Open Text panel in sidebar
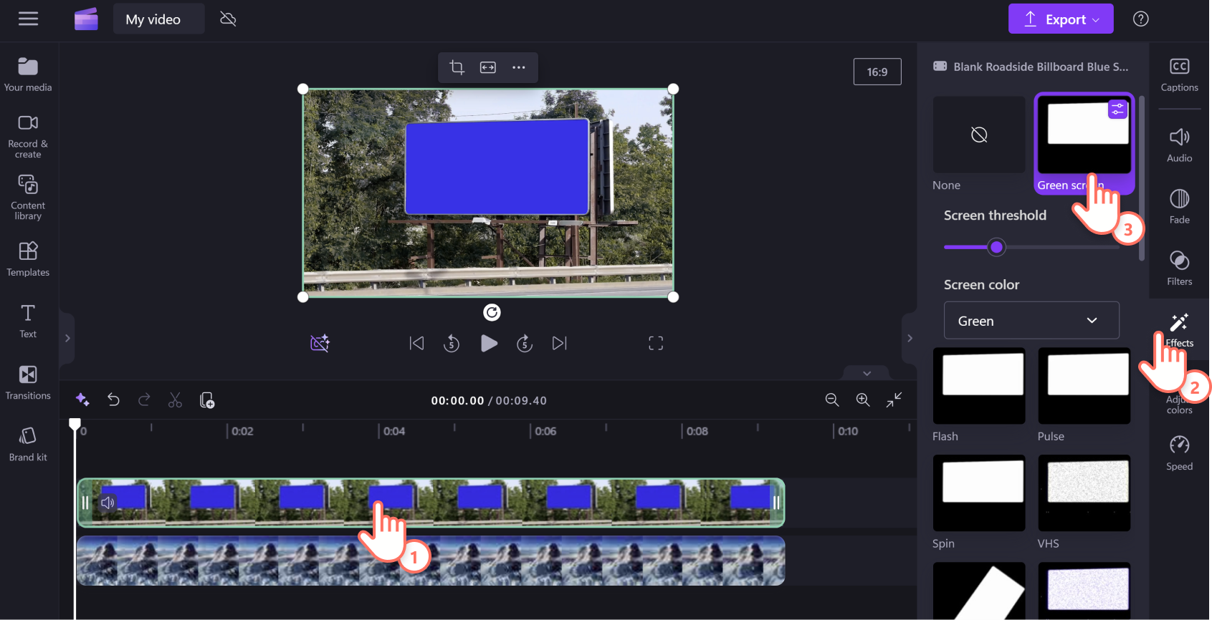This screenshot has width=1212, height=620. click(28, 321)
